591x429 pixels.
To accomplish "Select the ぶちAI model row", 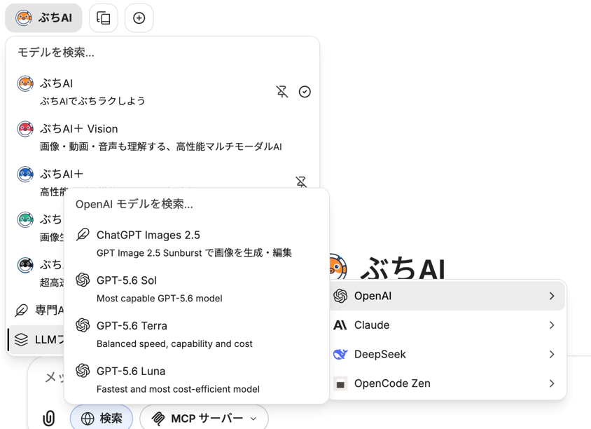I will point(162,92).
